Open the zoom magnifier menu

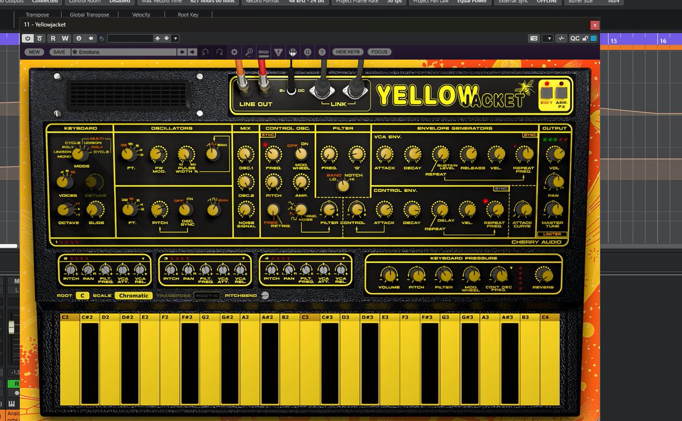[x=249, y=52]
